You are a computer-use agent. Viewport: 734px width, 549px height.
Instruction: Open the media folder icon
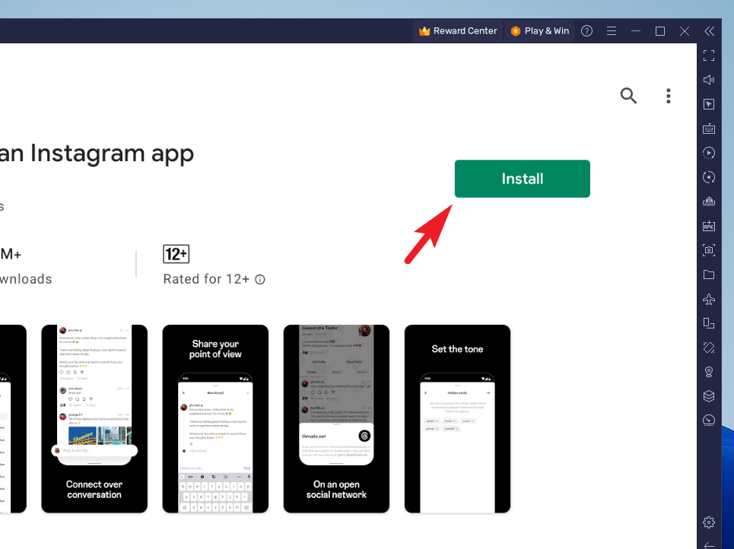coord(709,274)
